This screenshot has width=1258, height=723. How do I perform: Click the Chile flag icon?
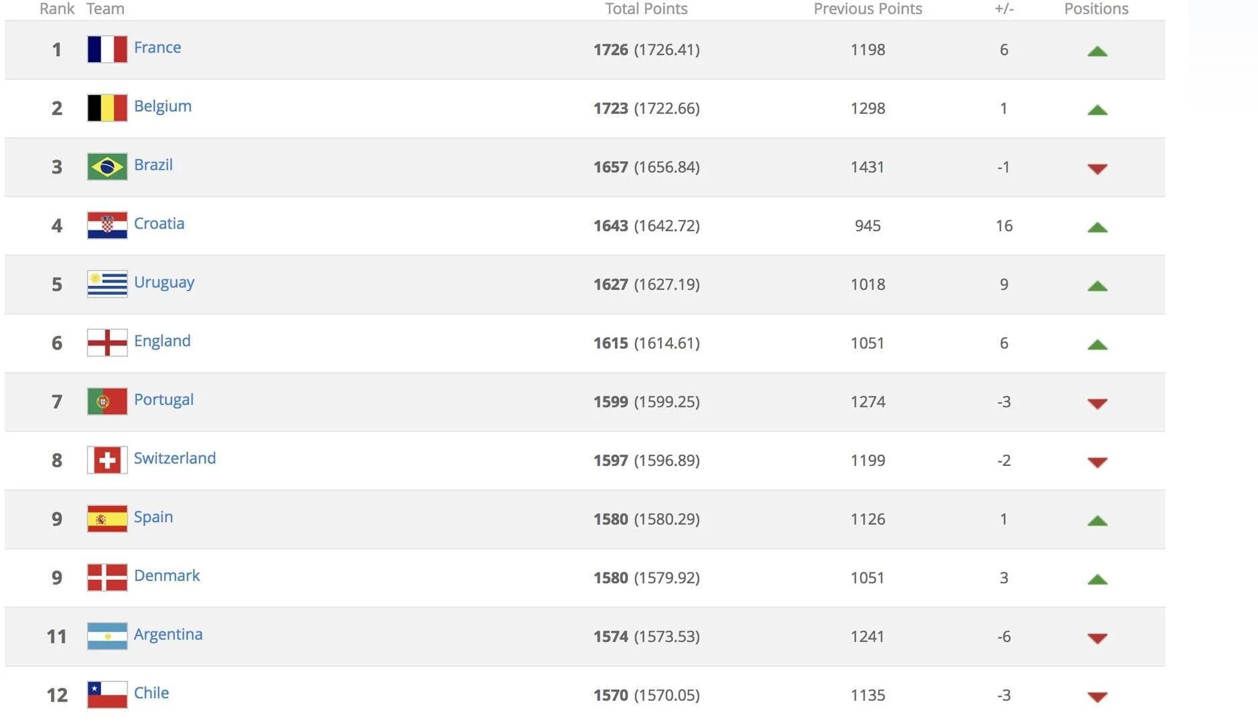pos(107,694)
